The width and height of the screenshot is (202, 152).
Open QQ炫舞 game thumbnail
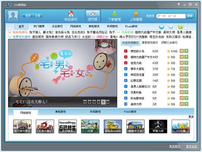(181, 126)
